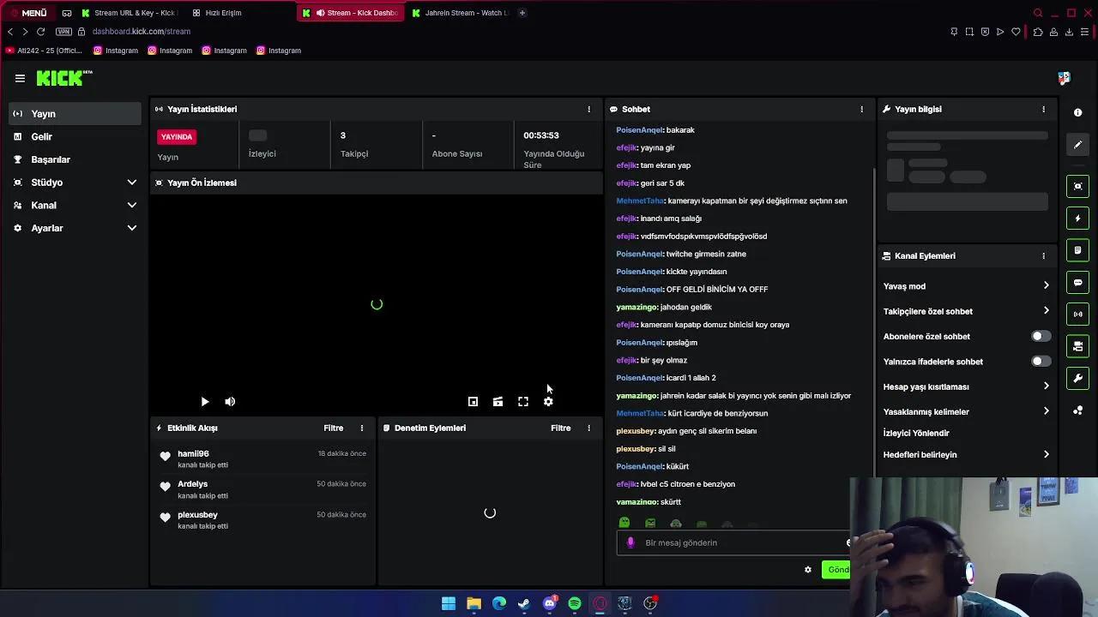Select Gelir in the sidebar
This screenshot has height=617, width=1098.
[75, 137]
